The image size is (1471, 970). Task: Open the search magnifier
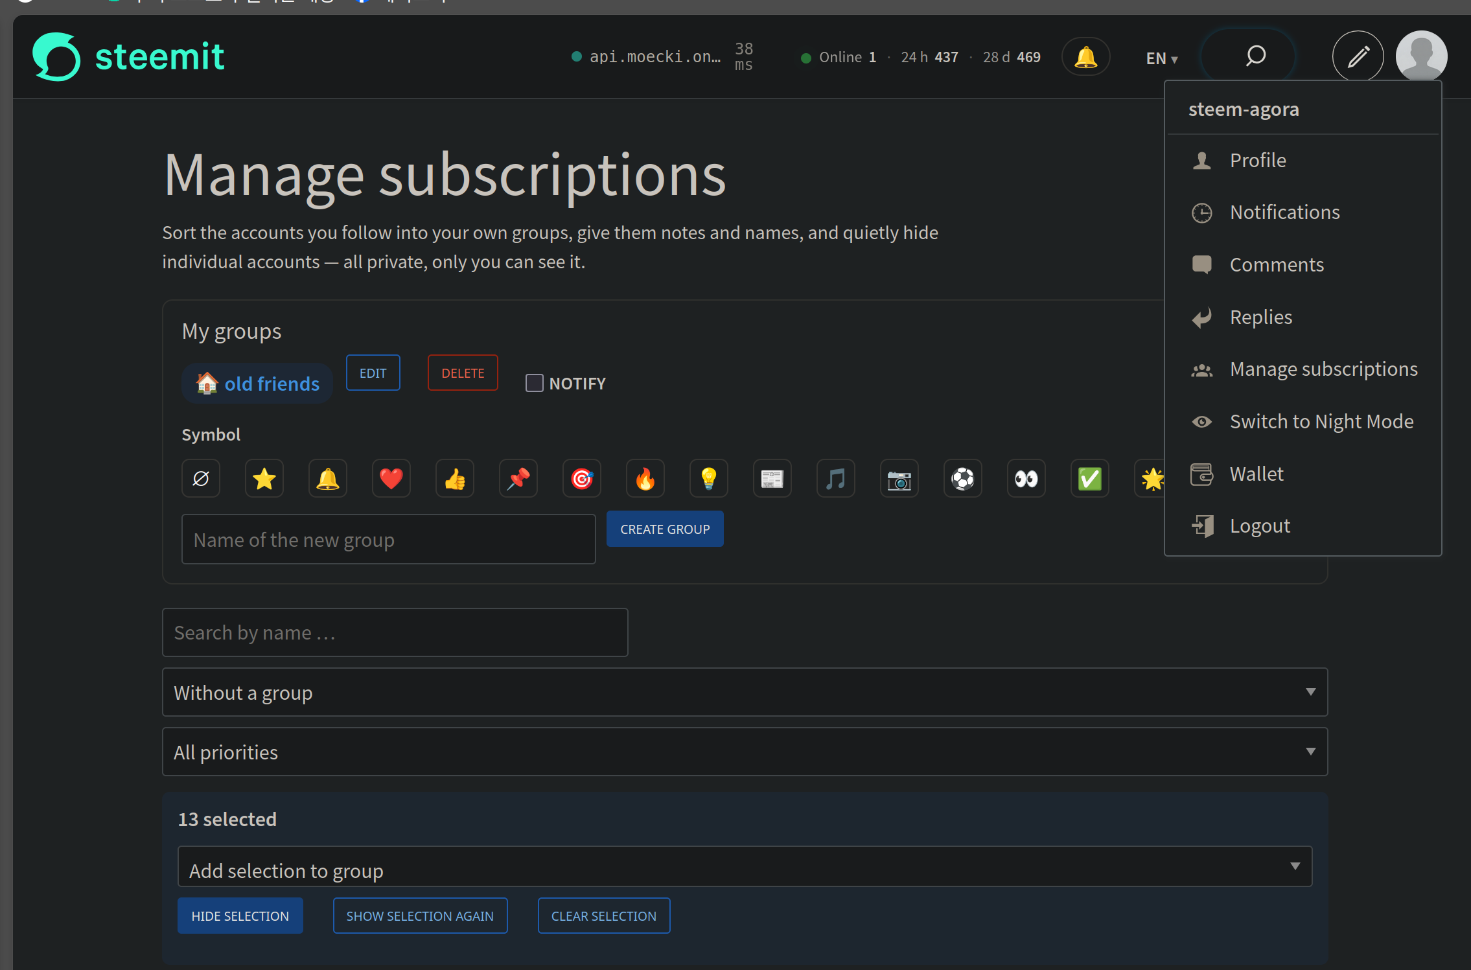tap(1255, 56)
